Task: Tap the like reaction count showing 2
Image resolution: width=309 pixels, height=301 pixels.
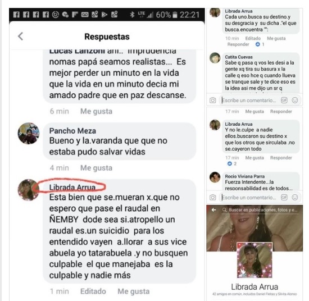Action: pos(231,163)
